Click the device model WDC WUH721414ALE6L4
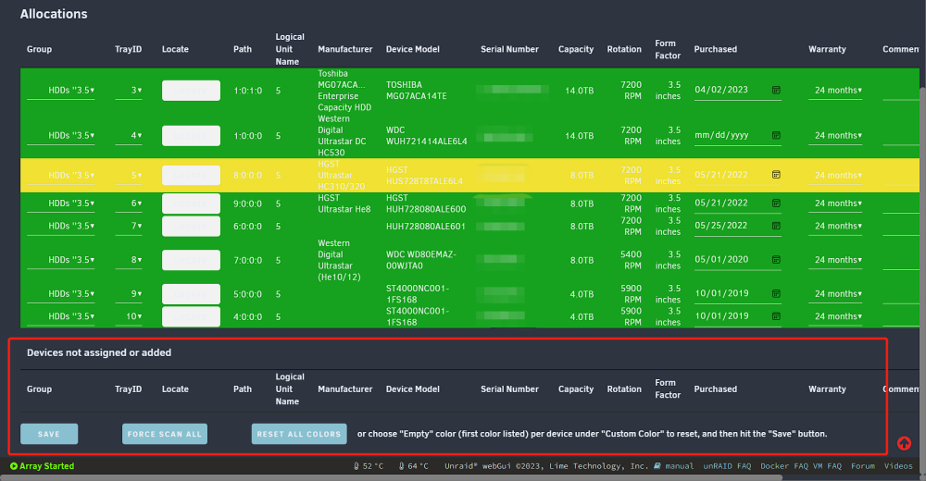The height and width of the screenshot is (481, 926). (426, 136)
